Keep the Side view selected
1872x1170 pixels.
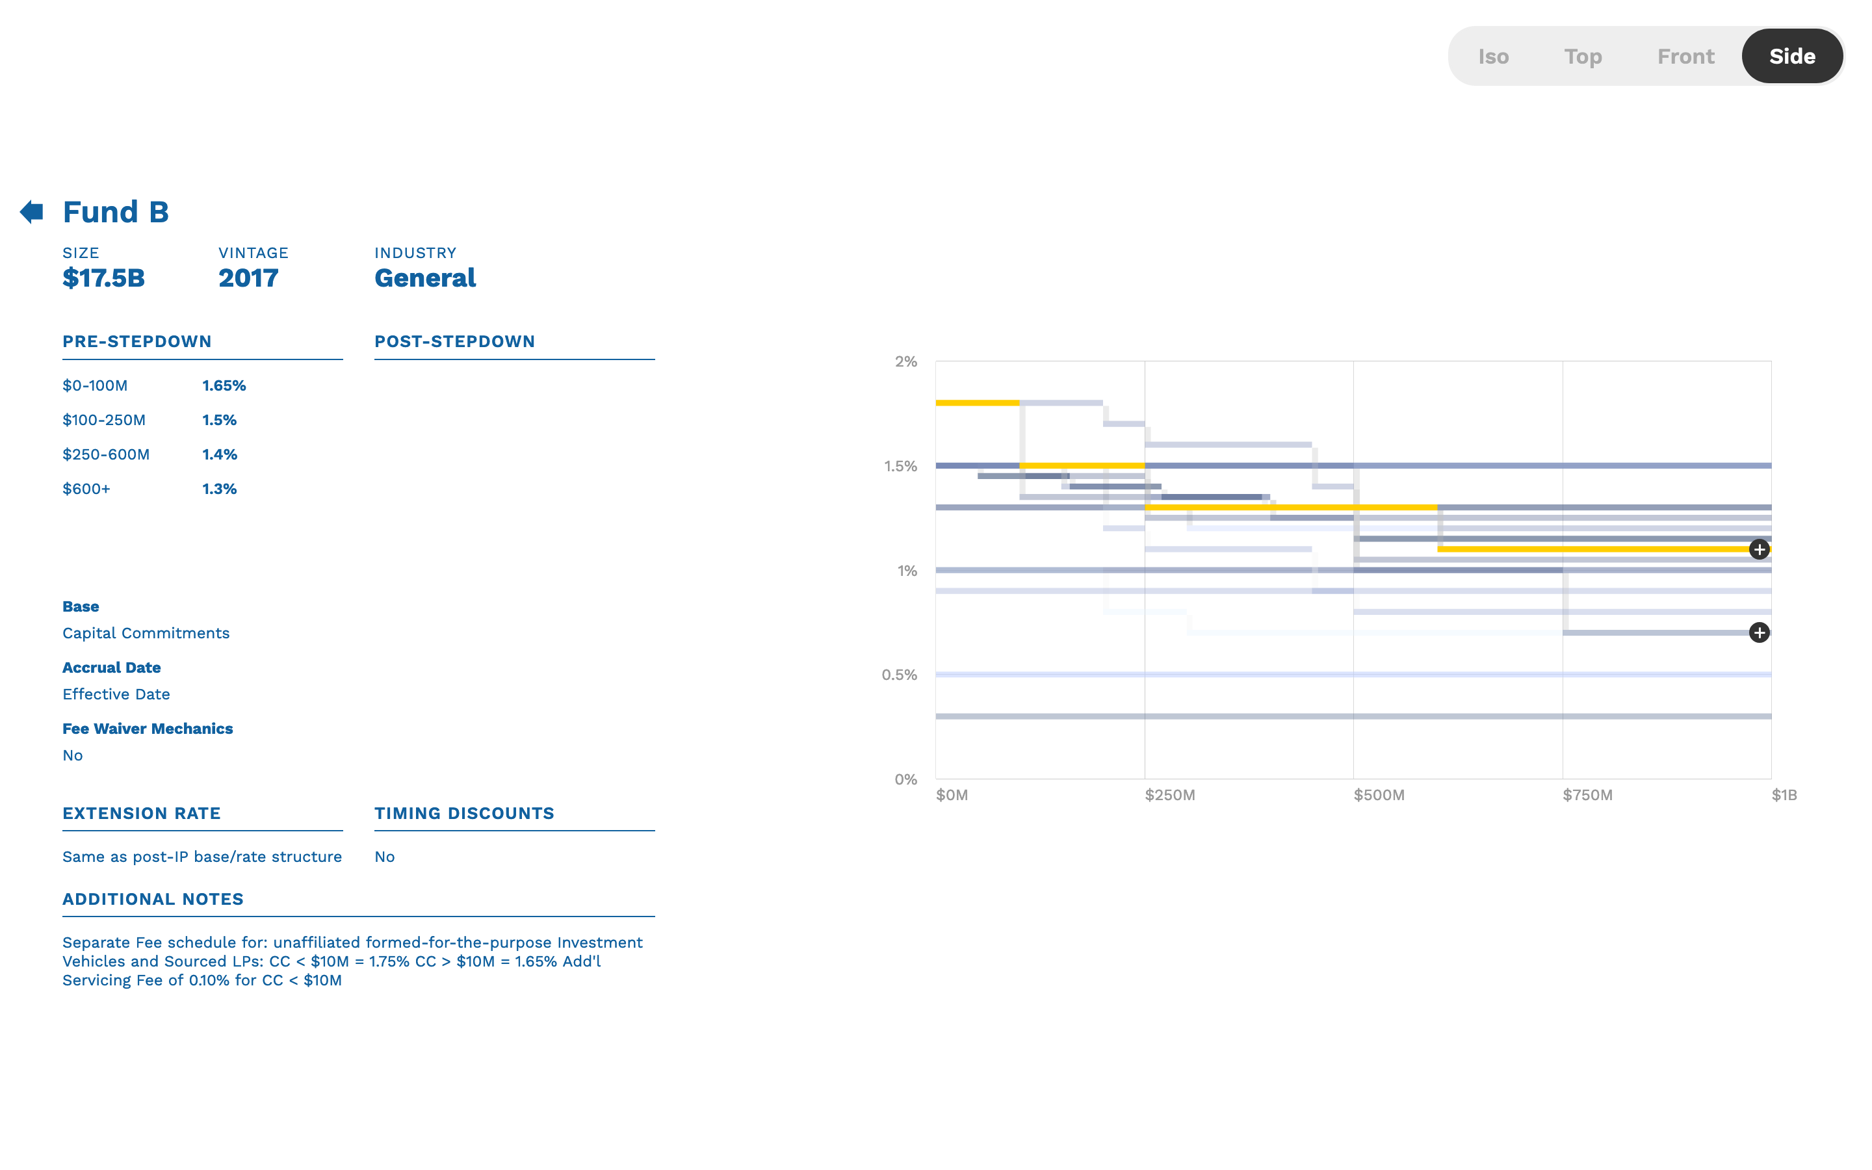coord(1791,56)
